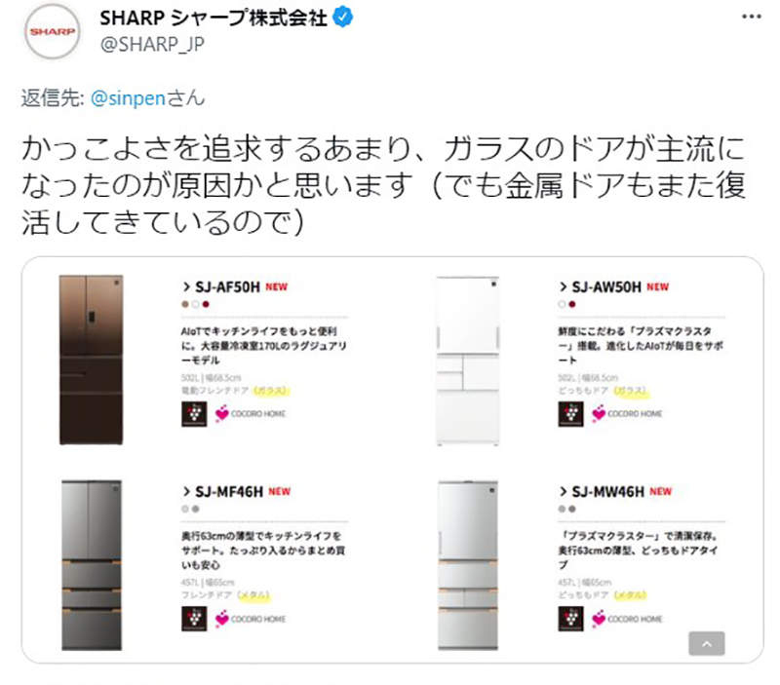Open the SHARP profile avatar
The height and width of the screenshot is (685, 780).
point(53,31)
